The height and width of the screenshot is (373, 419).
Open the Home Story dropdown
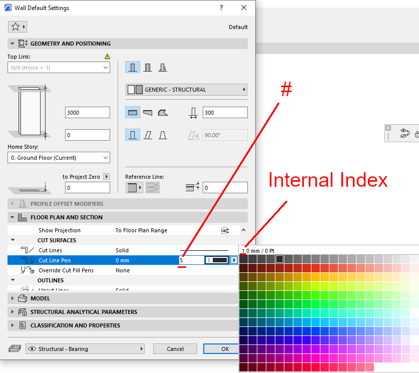(x=59, y=158)
